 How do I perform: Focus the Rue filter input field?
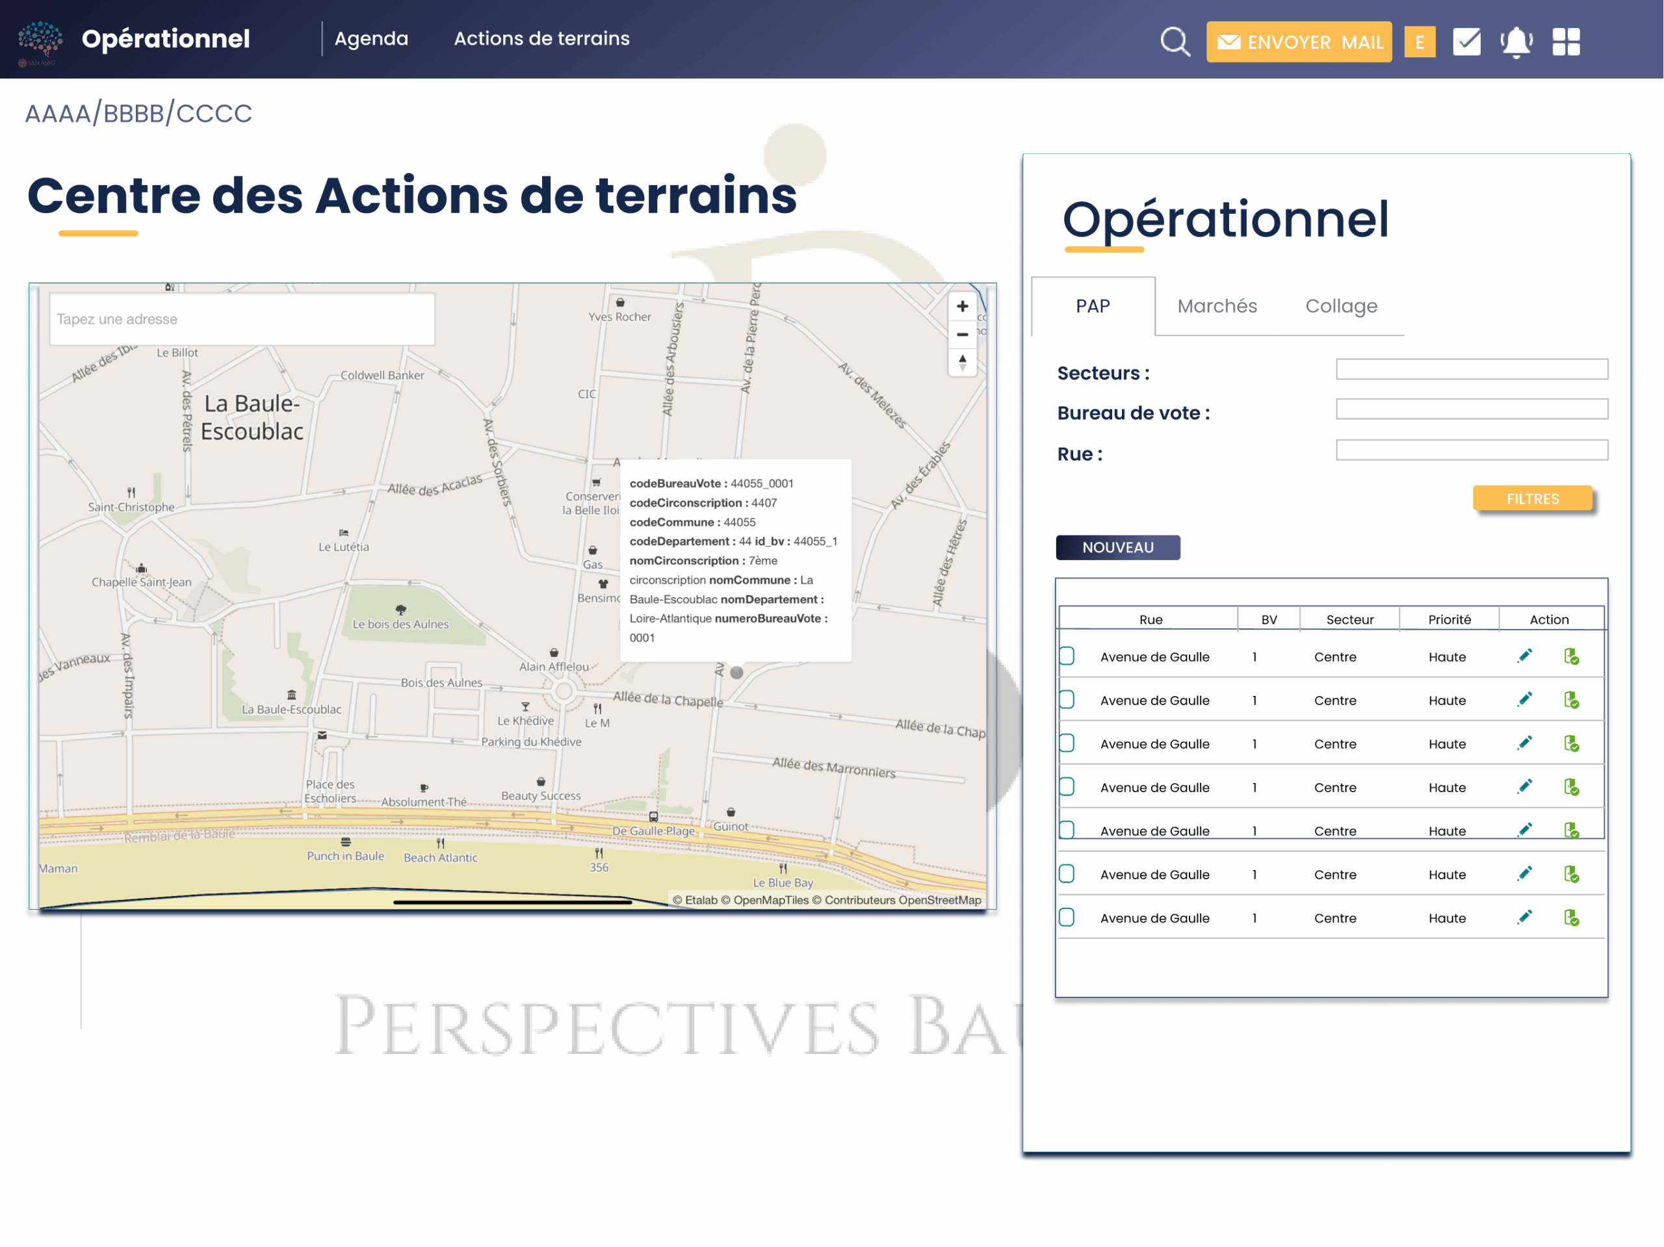pyautogui.click(x=1472, y=450)
